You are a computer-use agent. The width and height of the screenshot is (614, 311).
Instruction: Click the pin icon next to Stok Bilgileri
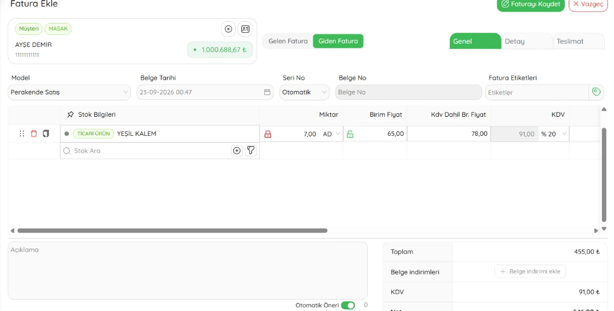[x=70, y=115]
